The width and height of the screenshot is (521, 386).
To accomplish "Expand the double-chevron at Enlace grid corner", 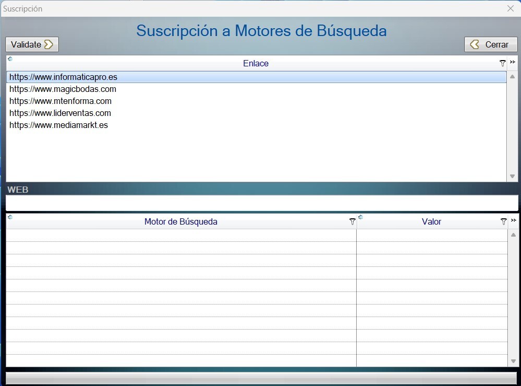I will pos(513,62).
